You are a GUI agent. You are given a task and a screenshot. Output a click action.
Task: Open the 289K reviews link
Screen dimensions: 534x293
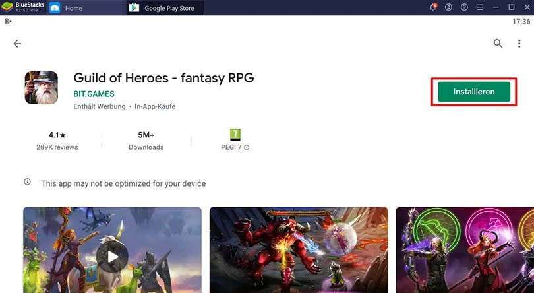[57, 147]
